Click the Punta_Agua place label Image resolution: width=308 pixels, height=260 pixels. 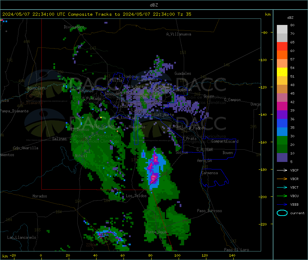[156, 232]
